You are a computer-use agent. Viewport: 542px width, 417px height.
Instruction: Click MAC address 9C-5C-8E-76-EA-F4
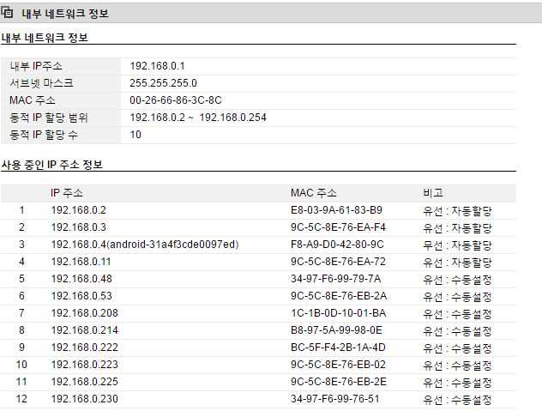tap(338, 227)
